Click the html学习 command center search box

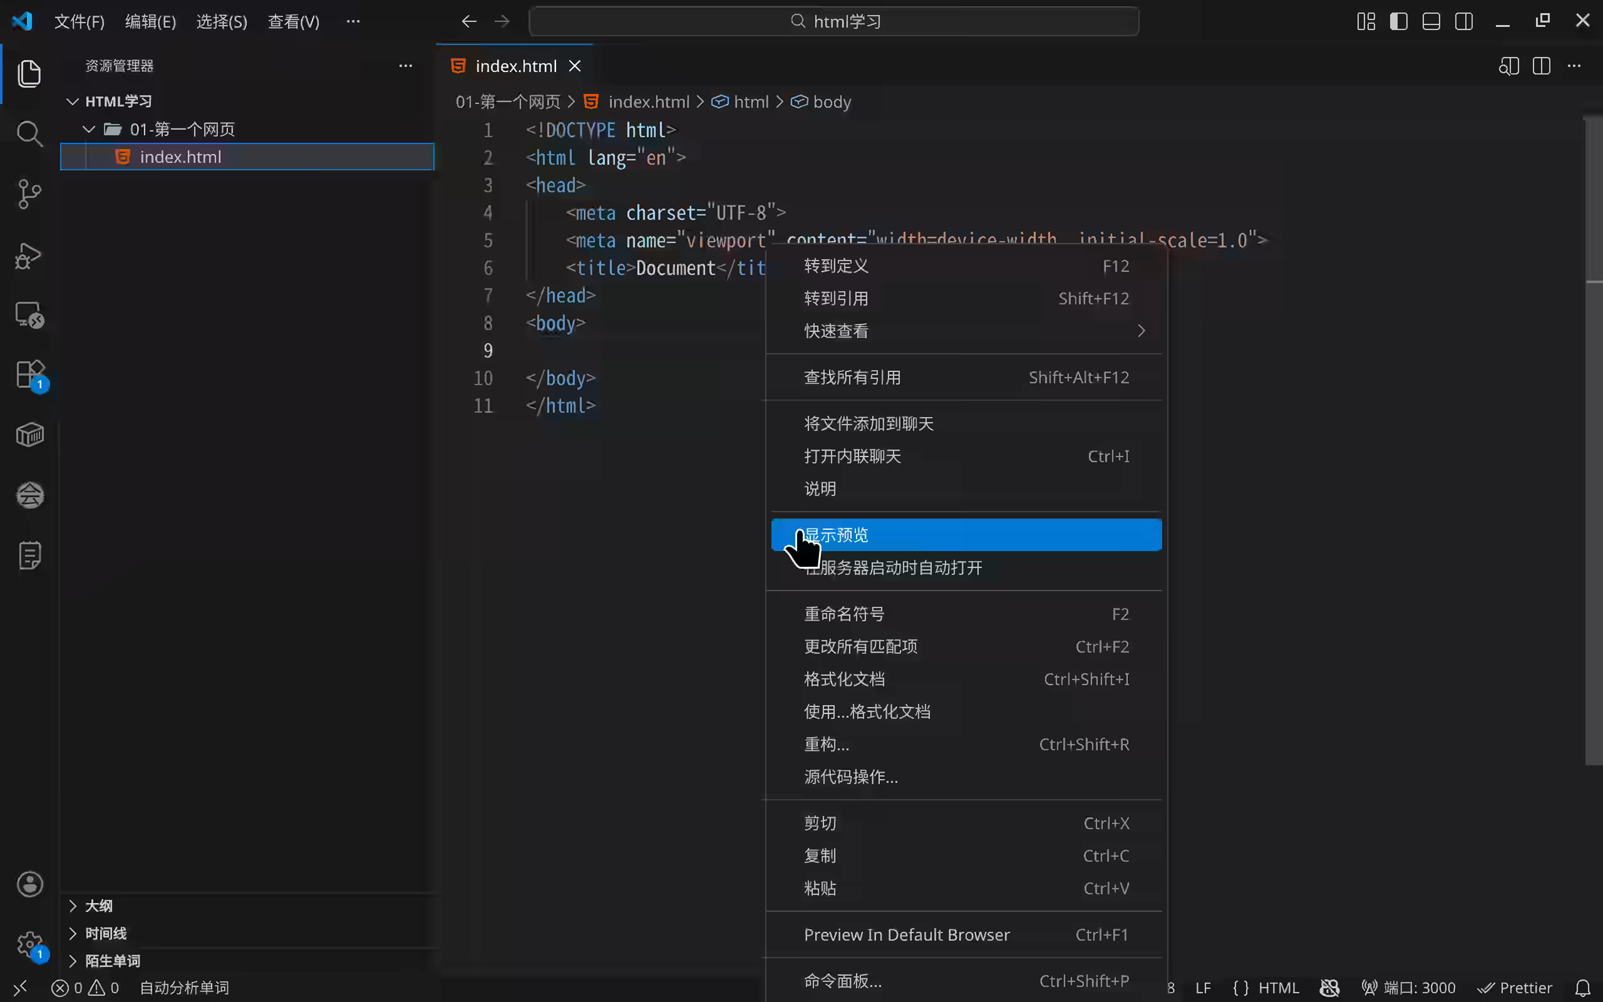833,21
